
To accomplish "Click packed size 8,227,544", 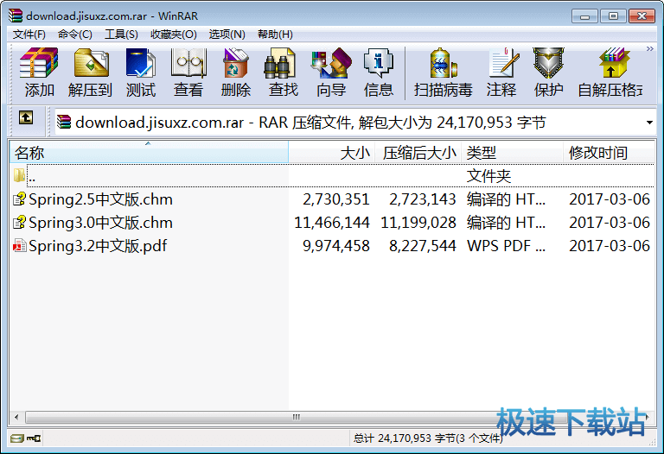I will pyautogui.click(x=423, y=246).
